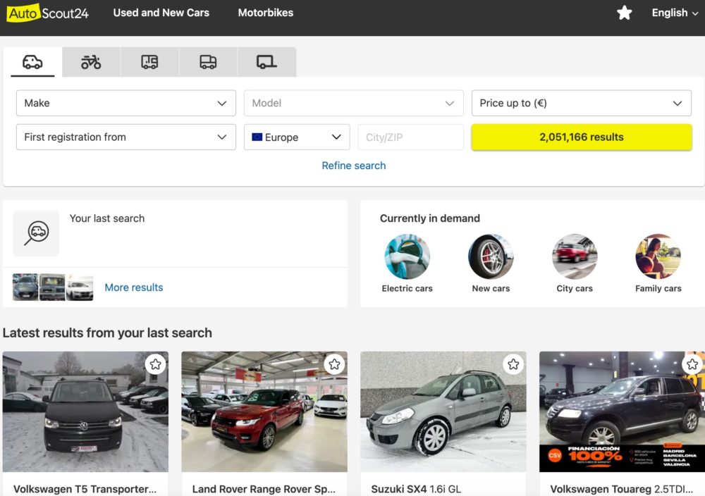
Task: Favorite the Suzuki SX4 listing
Action: pos(513,364)
